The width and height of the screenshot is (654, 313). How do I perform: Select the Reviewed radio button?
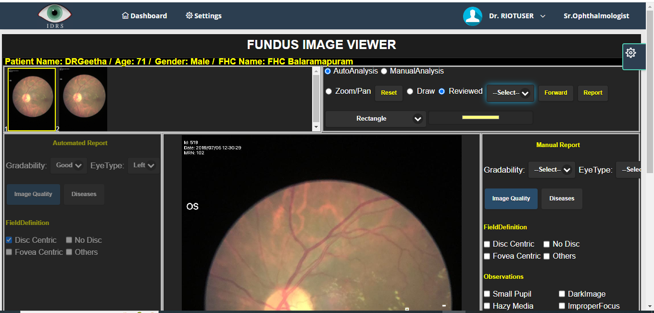(x=442, y=91)
